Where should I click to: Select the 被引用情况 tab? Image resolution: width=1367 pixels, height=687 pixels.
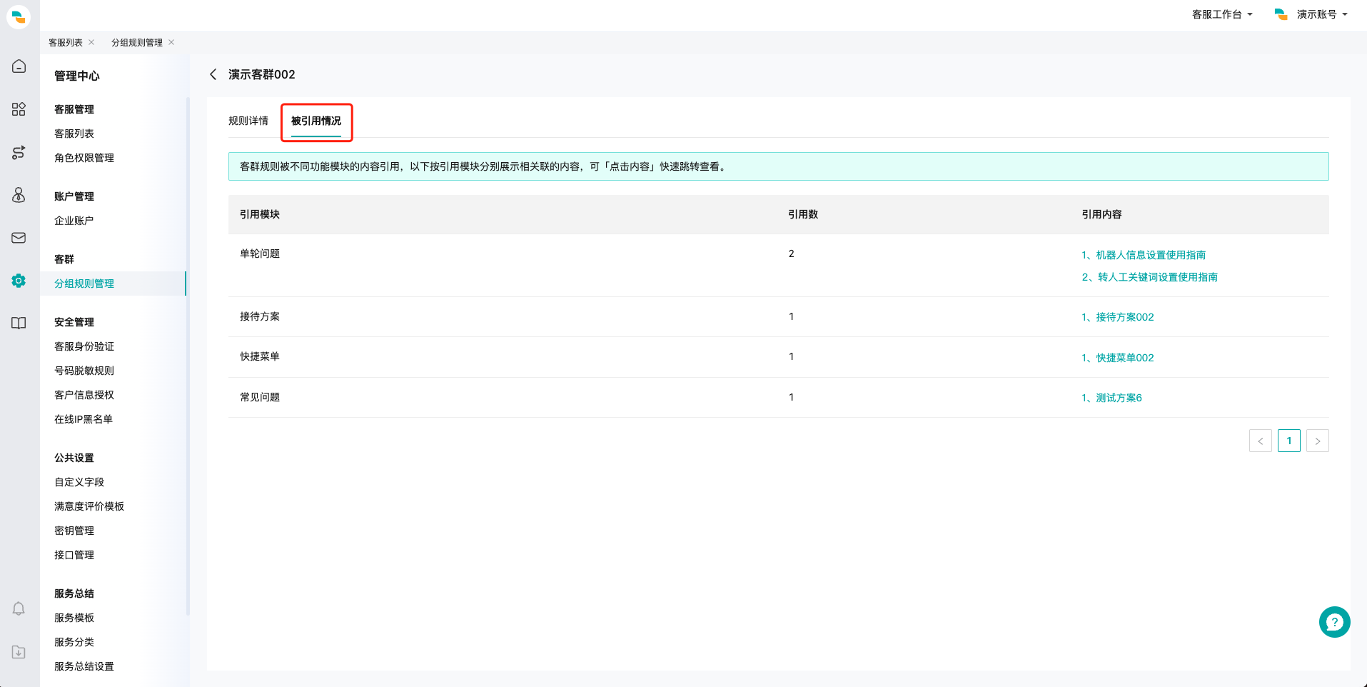tap(316, 121)
